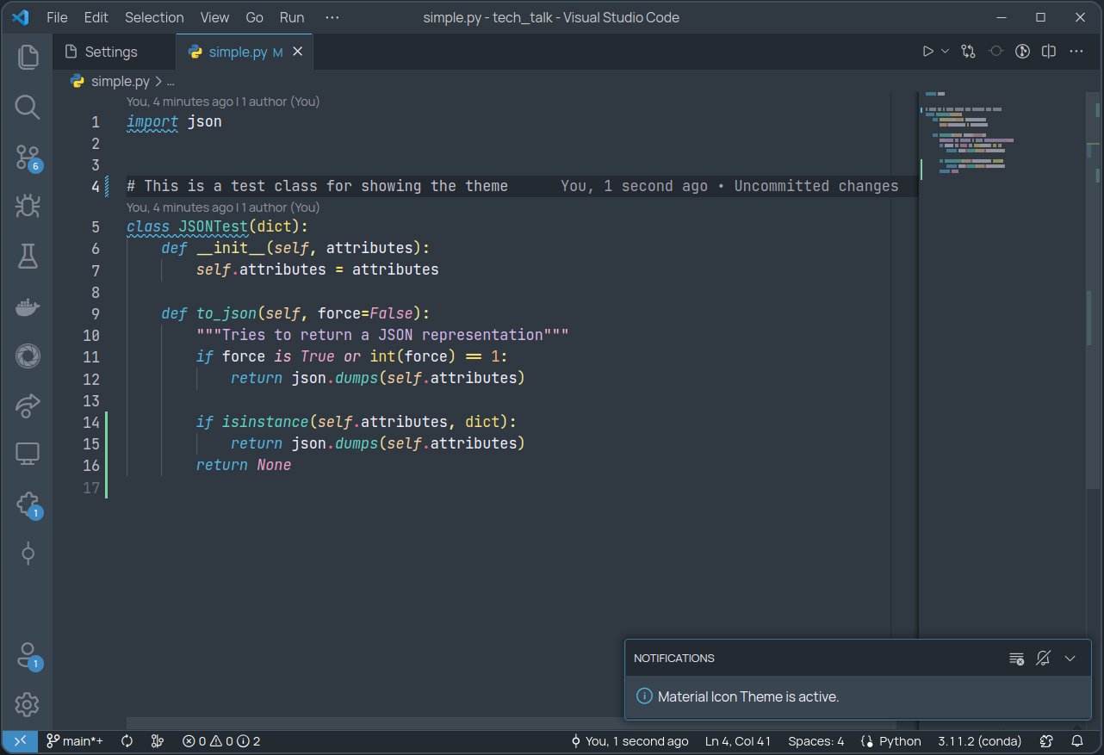Image resolution: width=1104 pixels, height=755 pixels.
Task: Open the share arrow icon in activity bar
Action: [x=28, y=405]
